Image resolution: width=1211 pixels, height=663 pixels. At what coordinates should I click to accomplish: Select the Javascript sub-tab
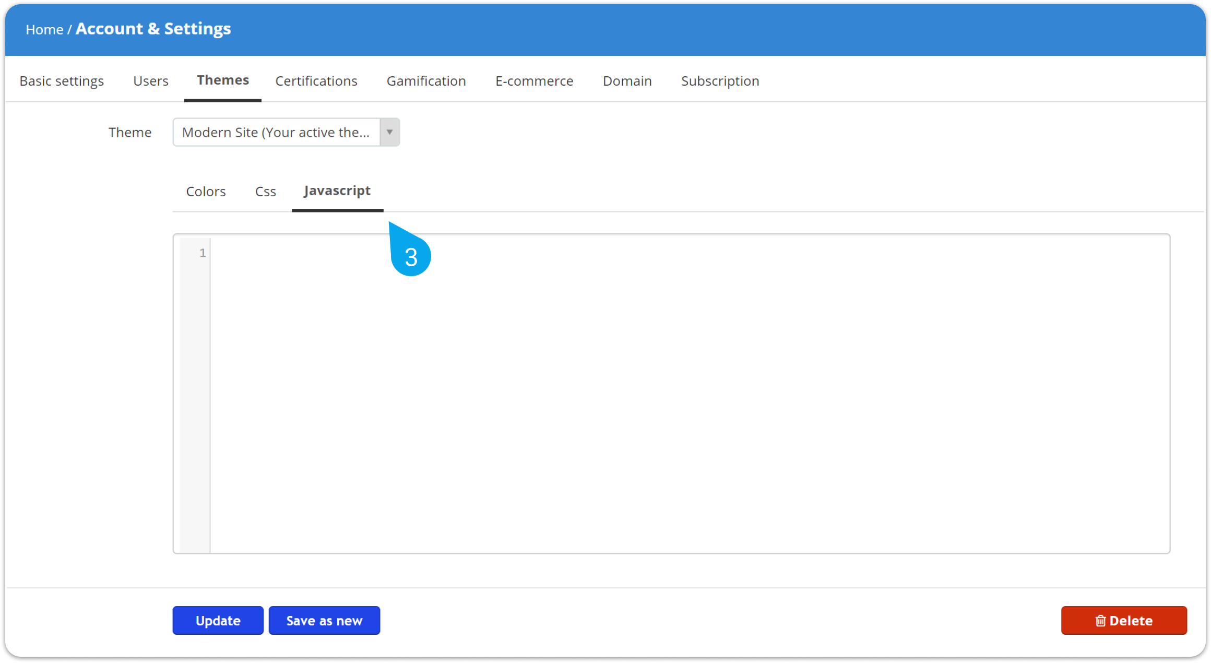(x=337, y=191)
